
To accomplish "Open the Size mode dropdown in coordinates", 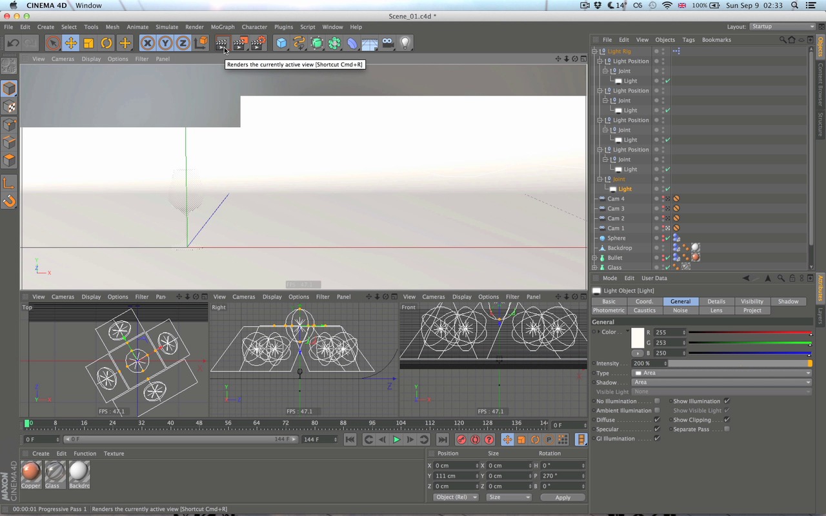I will tap(509, 497).
